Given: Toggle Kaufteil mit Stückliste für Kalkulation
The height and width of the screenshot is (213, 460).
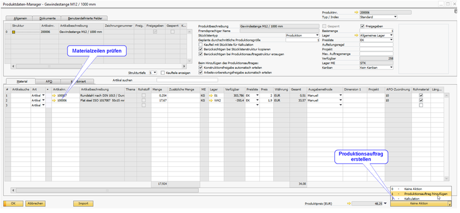Looking at the screenshot, I should click(x=201, y=45).
